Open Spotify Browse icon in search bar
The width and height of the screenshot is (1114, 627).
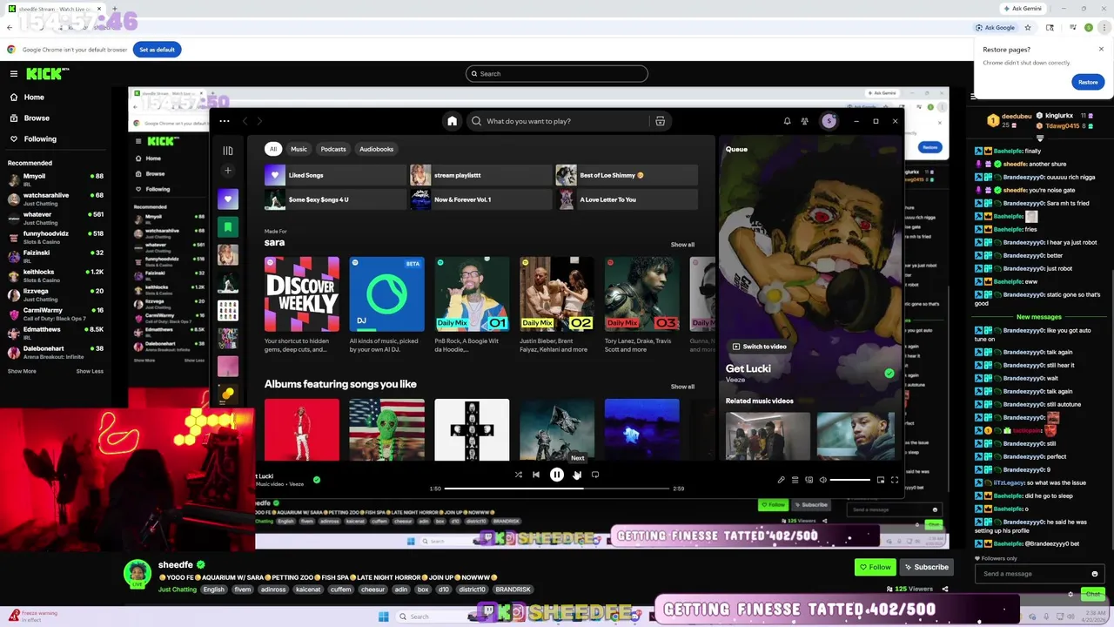(x=660, y=121)
